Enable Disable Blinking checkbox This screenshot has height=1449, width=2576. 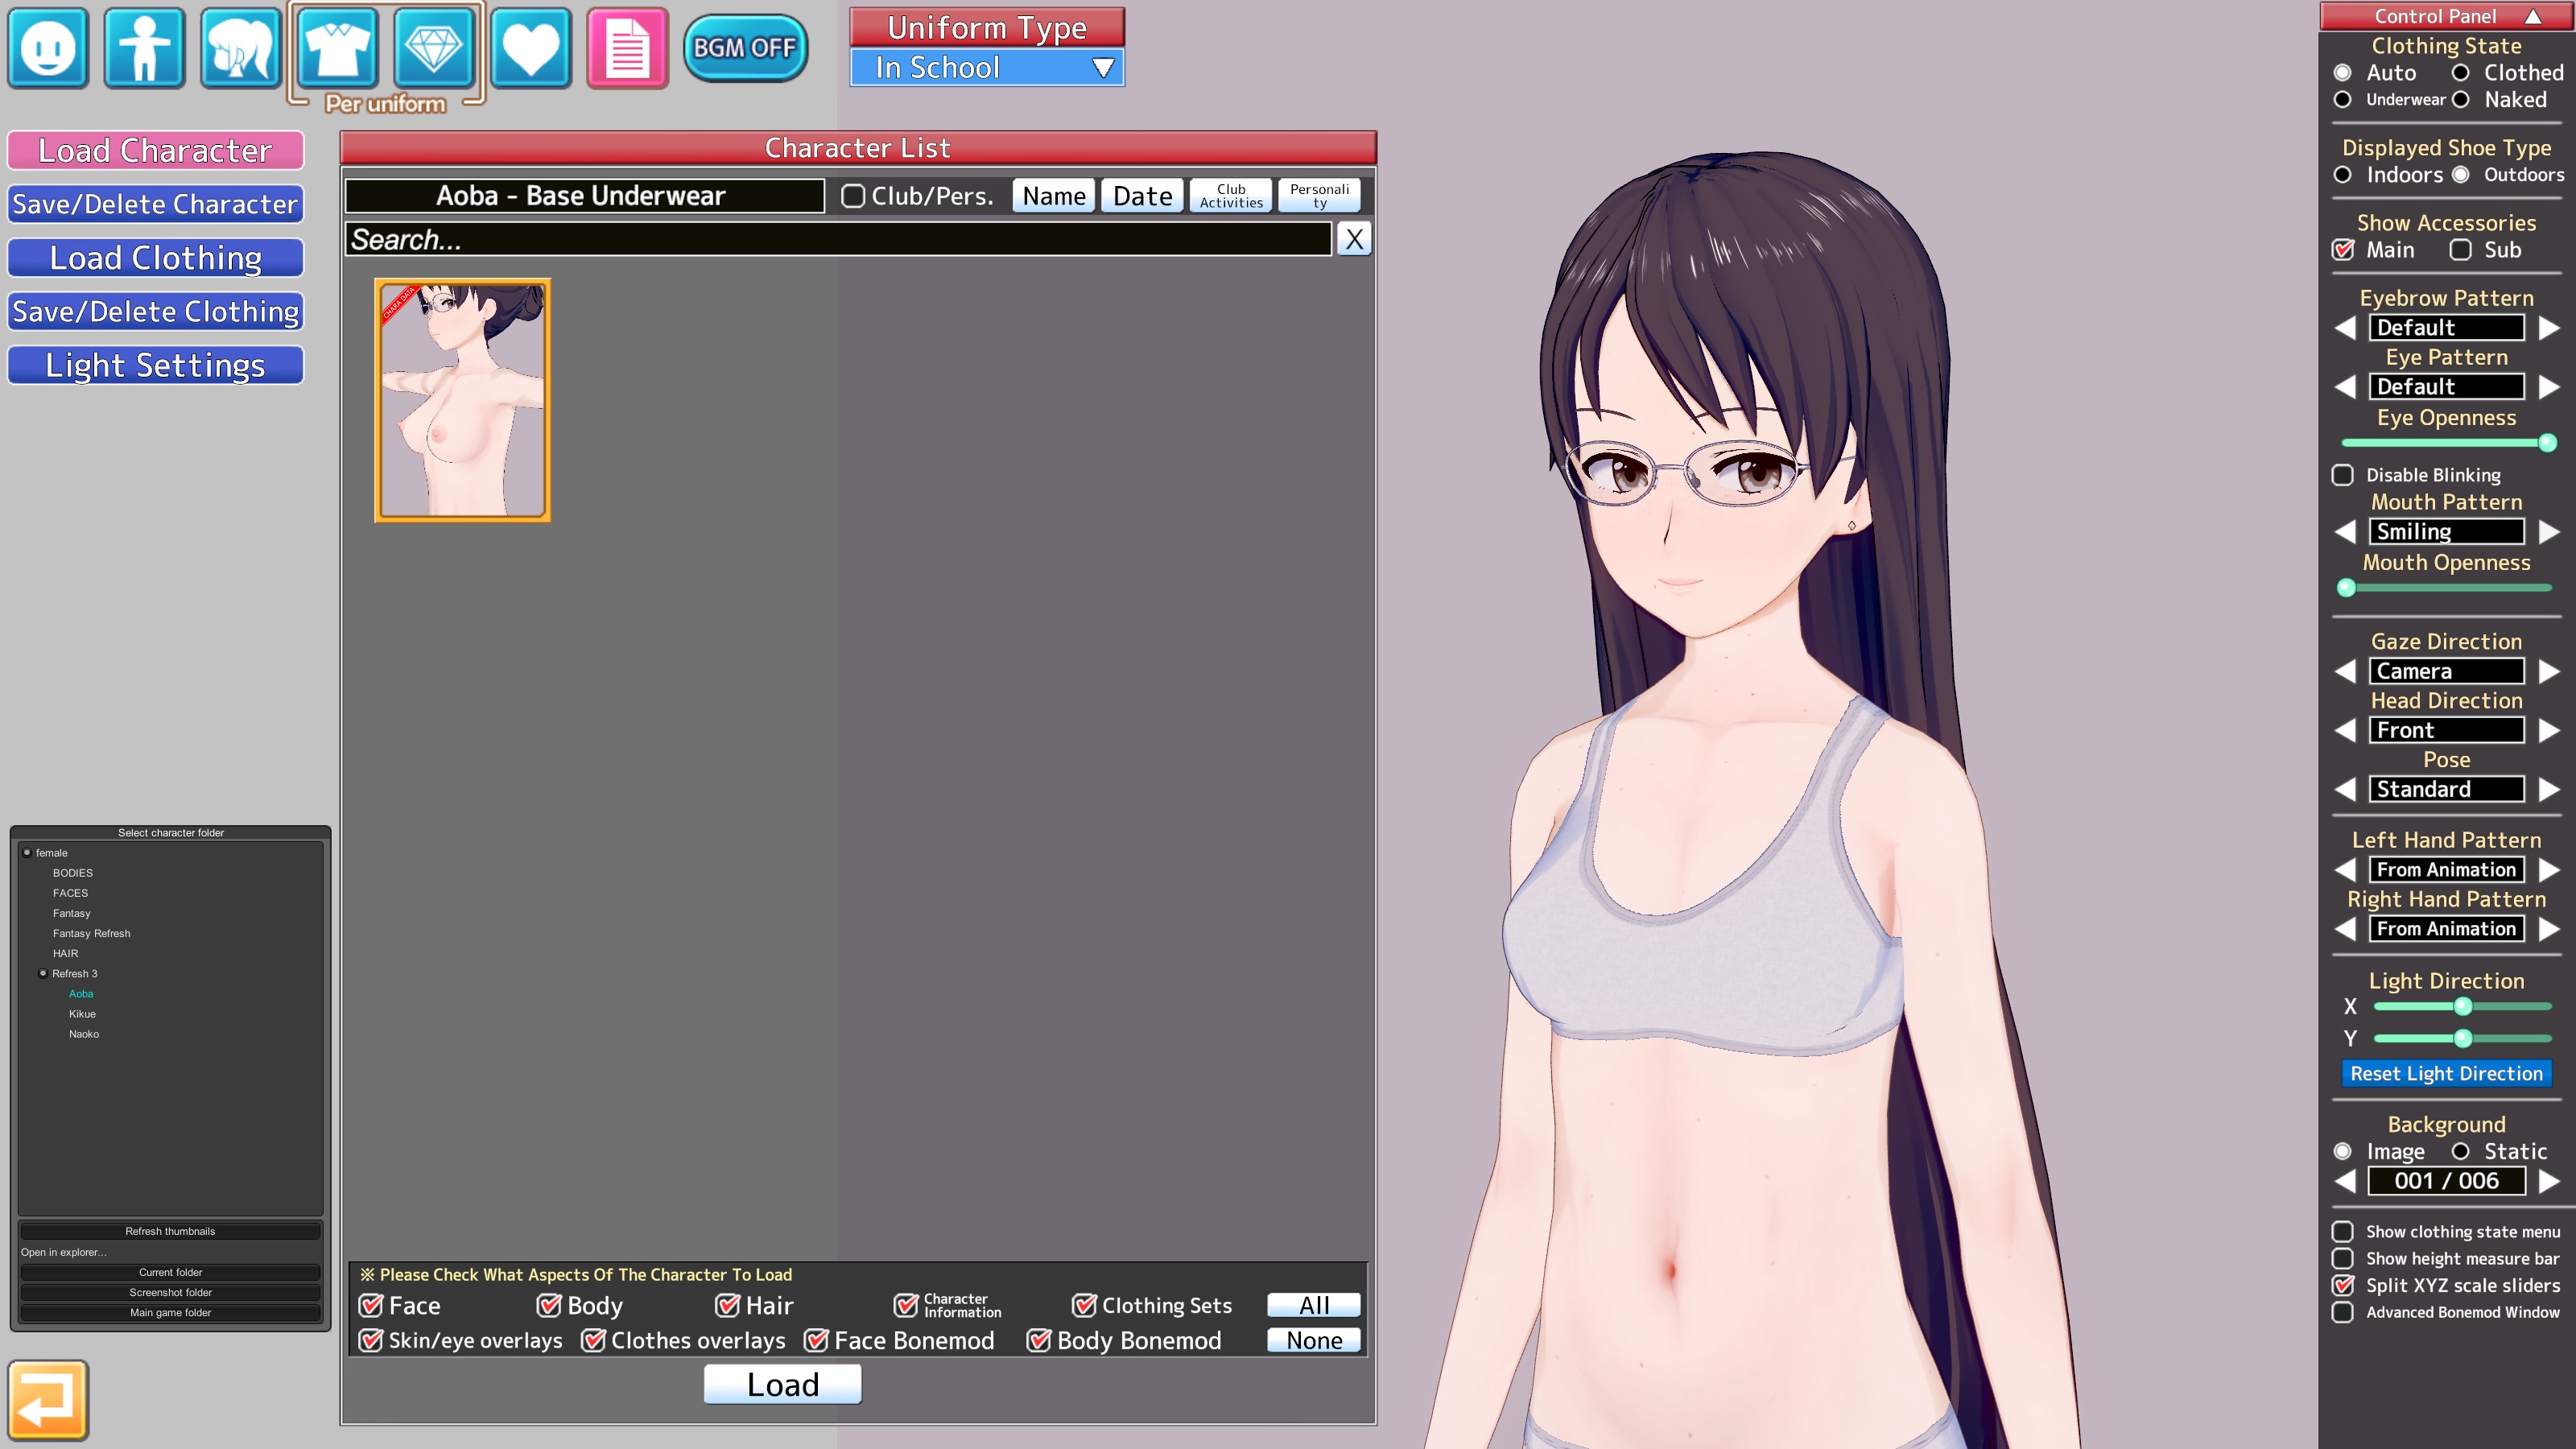2343,475
